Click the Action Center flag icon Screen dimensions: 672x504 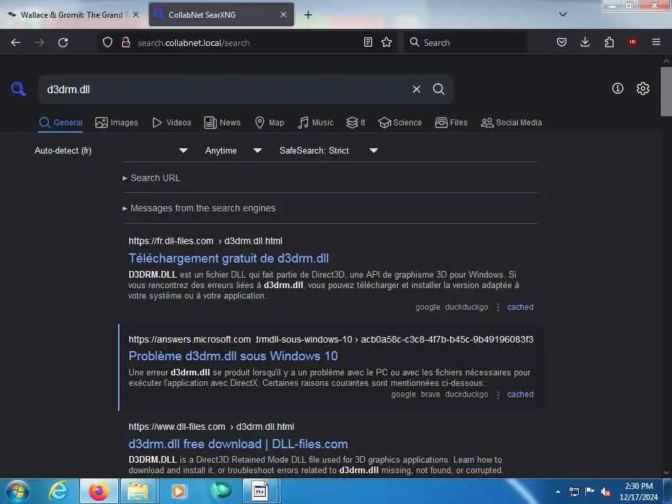(x=590, y=491)
